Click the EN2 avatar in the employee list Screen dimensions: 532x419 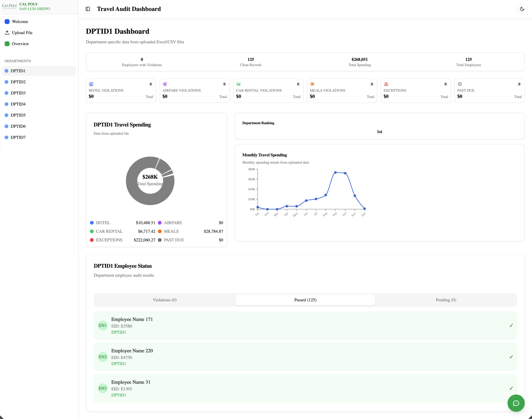coord(103,357)
